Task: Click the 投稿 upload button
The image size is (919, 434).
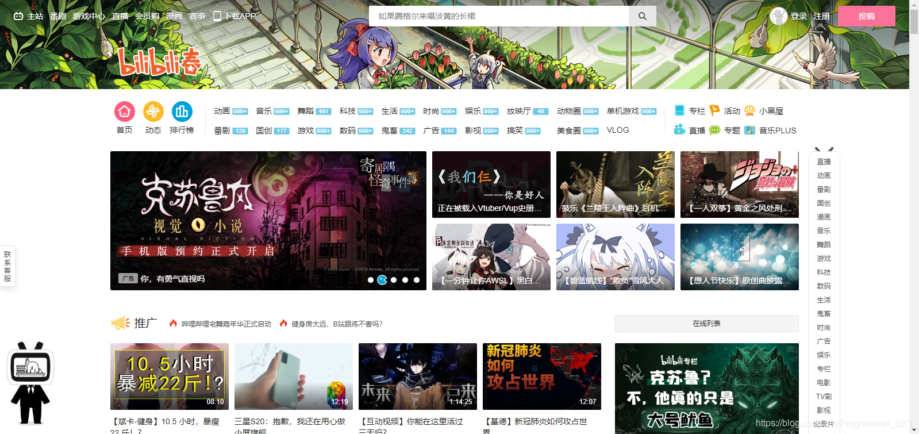Action: 867,16
